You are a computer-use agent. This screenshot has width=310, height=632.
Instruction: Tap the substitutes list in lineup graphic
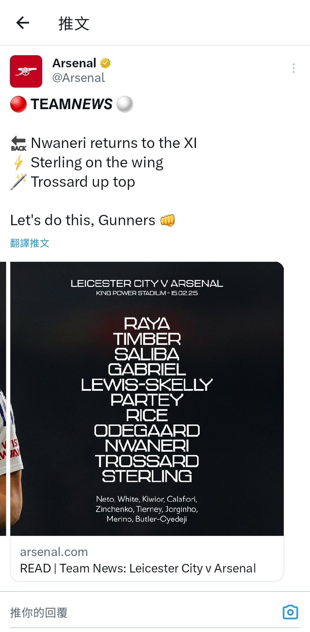(147, 509)
